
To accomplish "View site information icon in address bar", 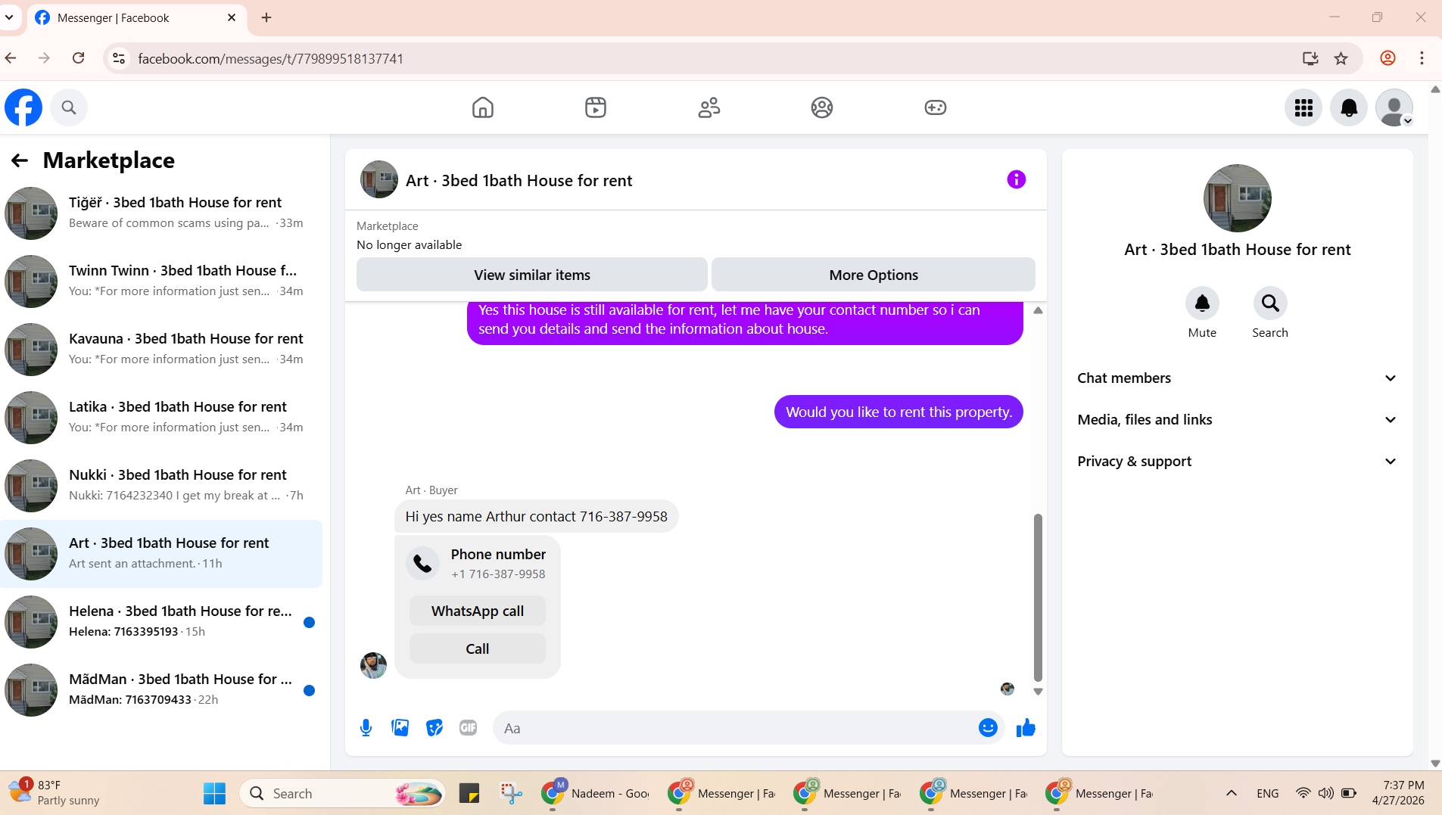I will point(119,58).
